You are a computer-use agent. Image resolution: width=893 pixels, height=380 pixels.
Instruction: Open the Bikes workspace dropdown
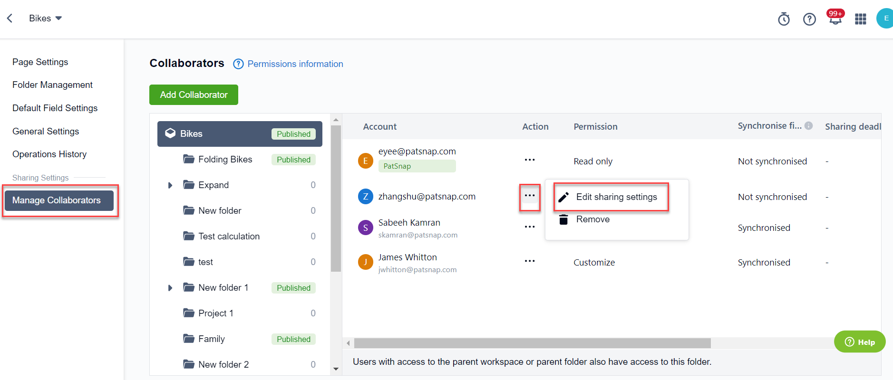(x=46, y=19)
